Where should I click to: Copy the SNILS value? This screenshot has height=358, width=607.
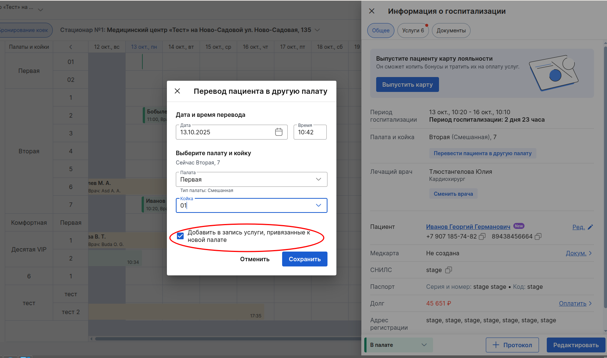tap(449, 270)
